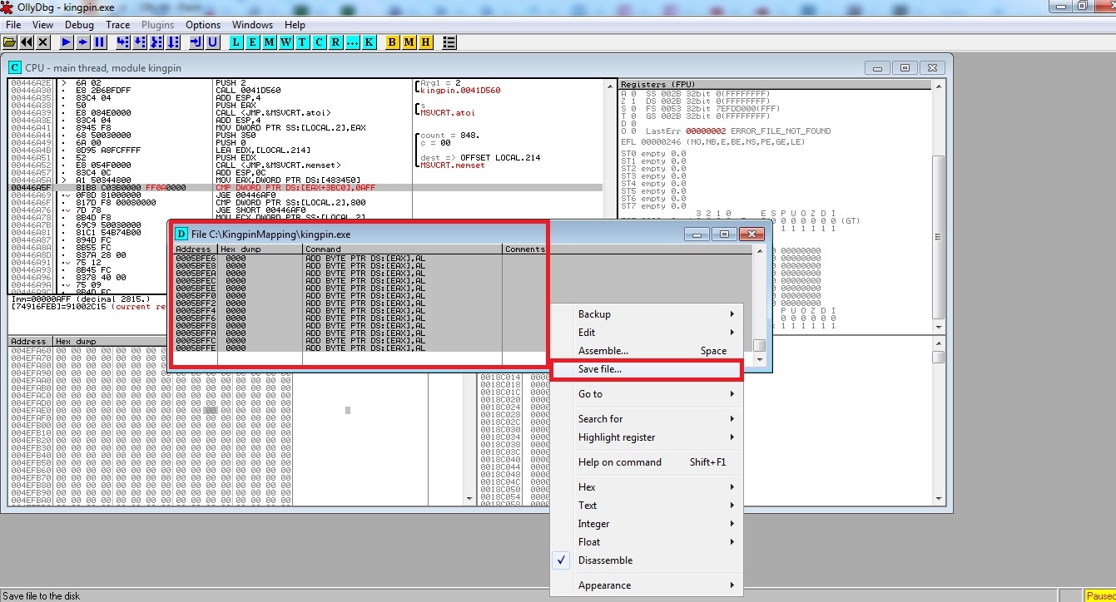1116x602 pixels.
Task: Open the CPU window C icon
Action: (320, 42)
